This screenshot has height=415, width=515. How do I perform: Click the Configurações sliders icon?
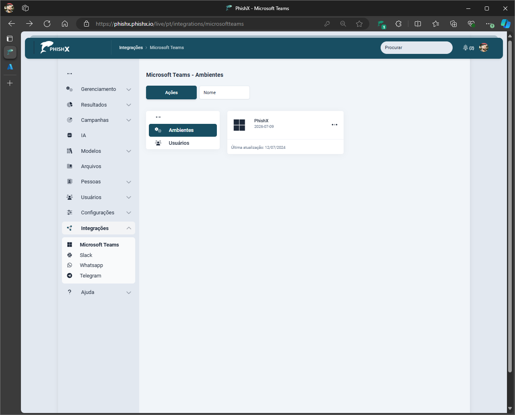click(x=70, y=212)
